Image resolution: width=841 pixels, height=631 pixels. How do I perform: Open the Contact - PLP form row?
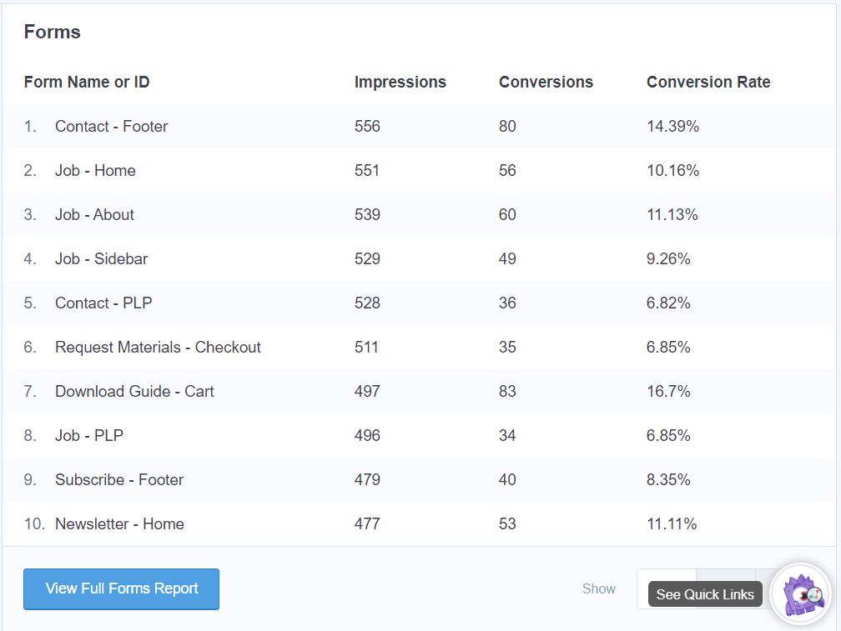103,303
